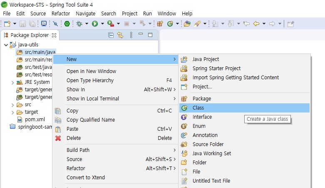Open Perspective icon at toolbar end
Image resolution: width=325 pixels, height=188 pixels.
(x=290, y=24)
